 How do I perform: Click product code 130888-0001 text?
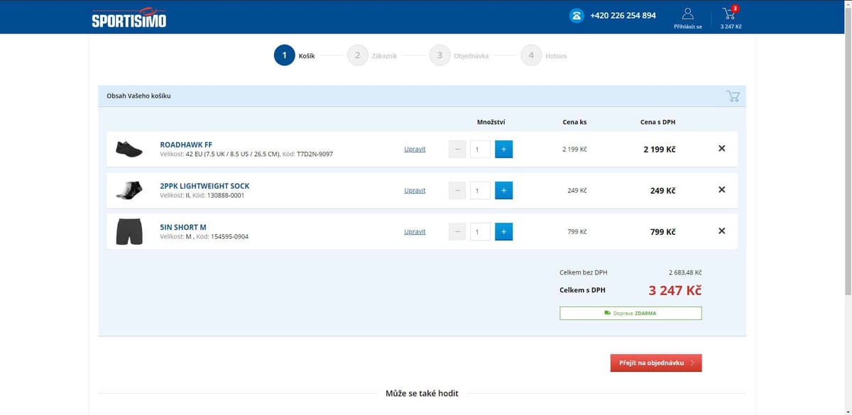[x=226, y=195]
